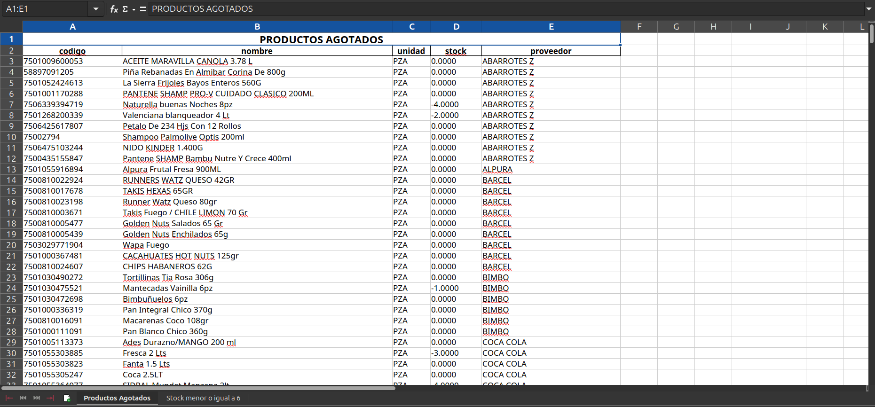Viewport: 875px width, 407px height.
Task: Select the cell Bimbuñuelos 6pz
Action: coord(257,299)
